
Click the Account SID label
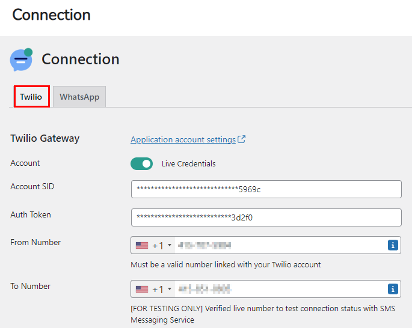click(32, 186)
